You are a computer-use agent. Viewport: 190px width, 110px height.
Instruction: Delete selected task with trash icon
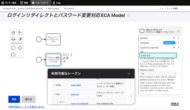coord(67,58)
